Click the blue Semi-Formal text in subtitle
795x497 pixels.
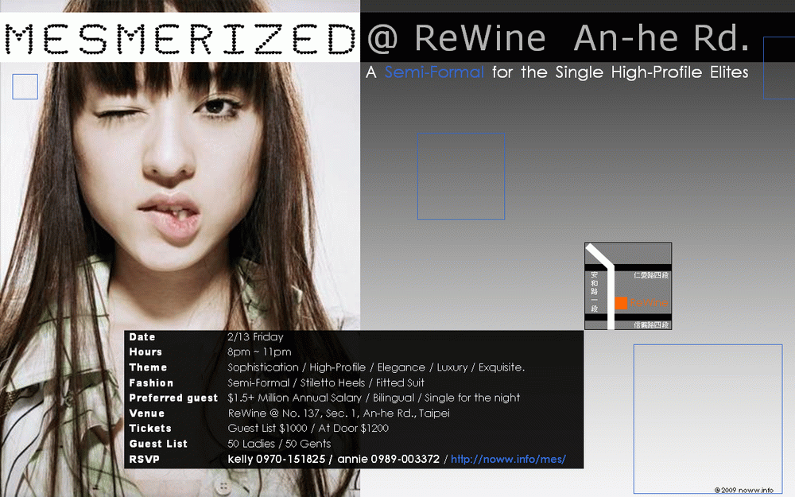click(x=434, y=72)
